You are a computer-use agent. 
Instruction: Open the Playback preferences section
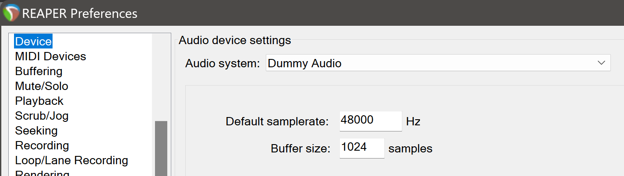[39, 101]
